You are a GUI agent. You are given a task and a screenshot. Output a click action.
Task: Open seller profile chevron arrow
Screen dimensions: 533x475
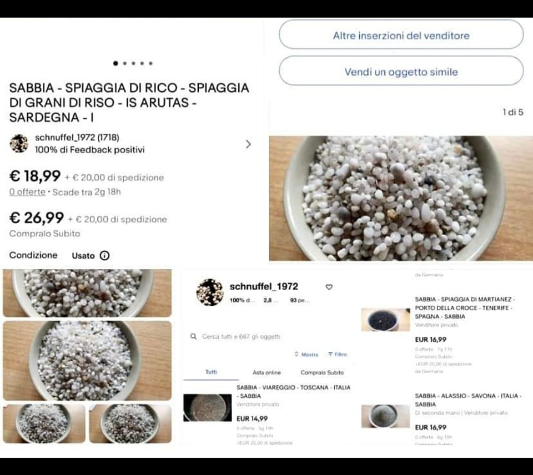point(249,144)
